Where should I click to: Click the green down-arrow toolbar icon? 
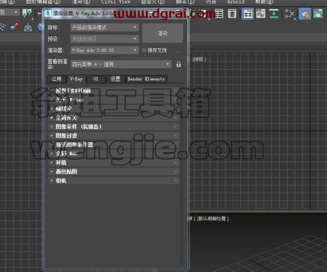coord(274,14)
